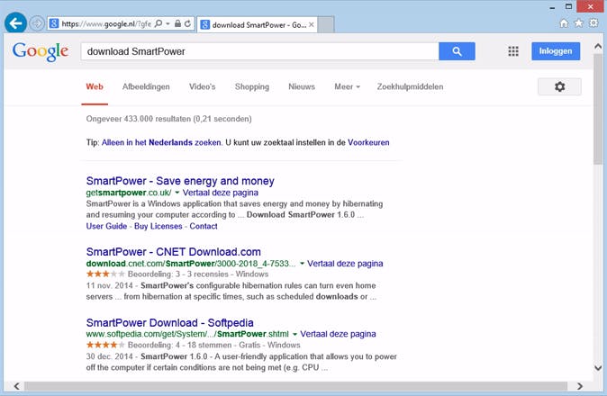Select the Web results tab
The height and width of the screenshot is (396, 607).
tap(95, 86)
